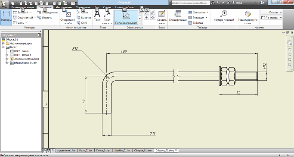Select the Отверстие и резьба note tool

(x=68, y=18)
